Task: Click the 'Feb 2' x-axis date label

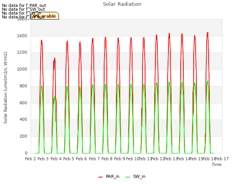Action: pyautogui.click(x=31, y=159)
